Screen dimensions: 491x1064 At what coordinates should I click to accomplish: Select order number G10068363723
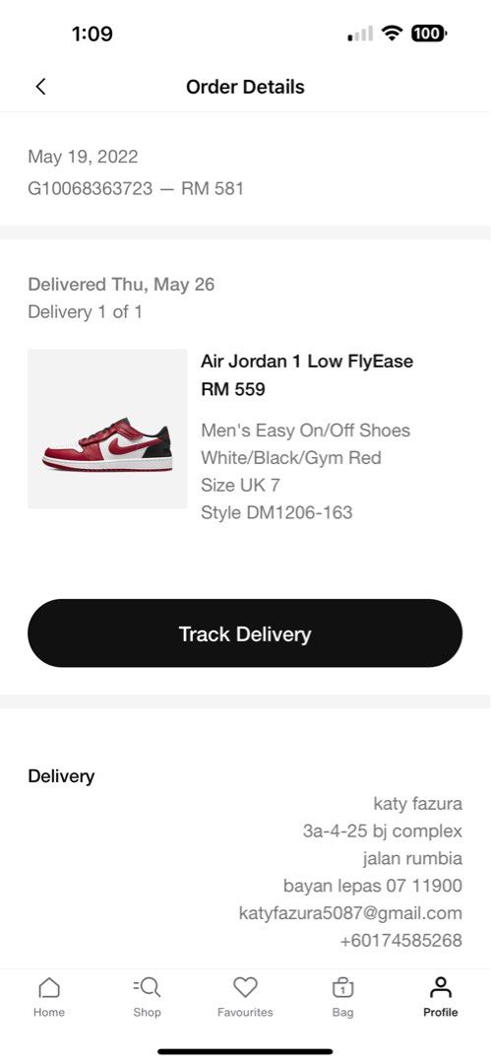tap(91, 188)
